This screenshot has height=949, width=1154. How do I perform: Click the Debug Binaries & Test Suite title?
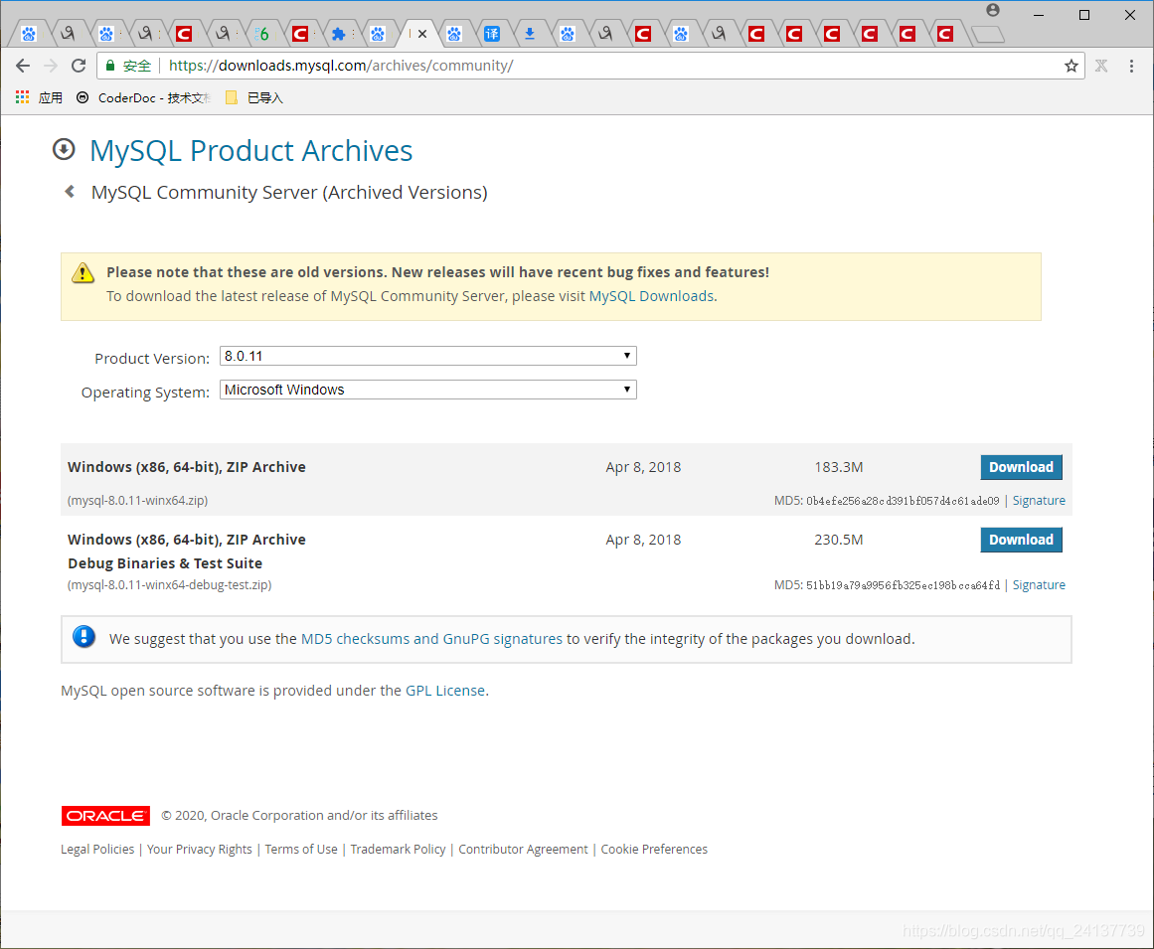pyautogui.click(x=165, y=563)
